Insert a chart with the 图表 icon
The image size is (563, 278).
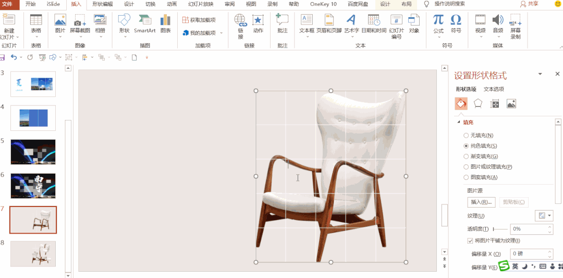point(165,23)
